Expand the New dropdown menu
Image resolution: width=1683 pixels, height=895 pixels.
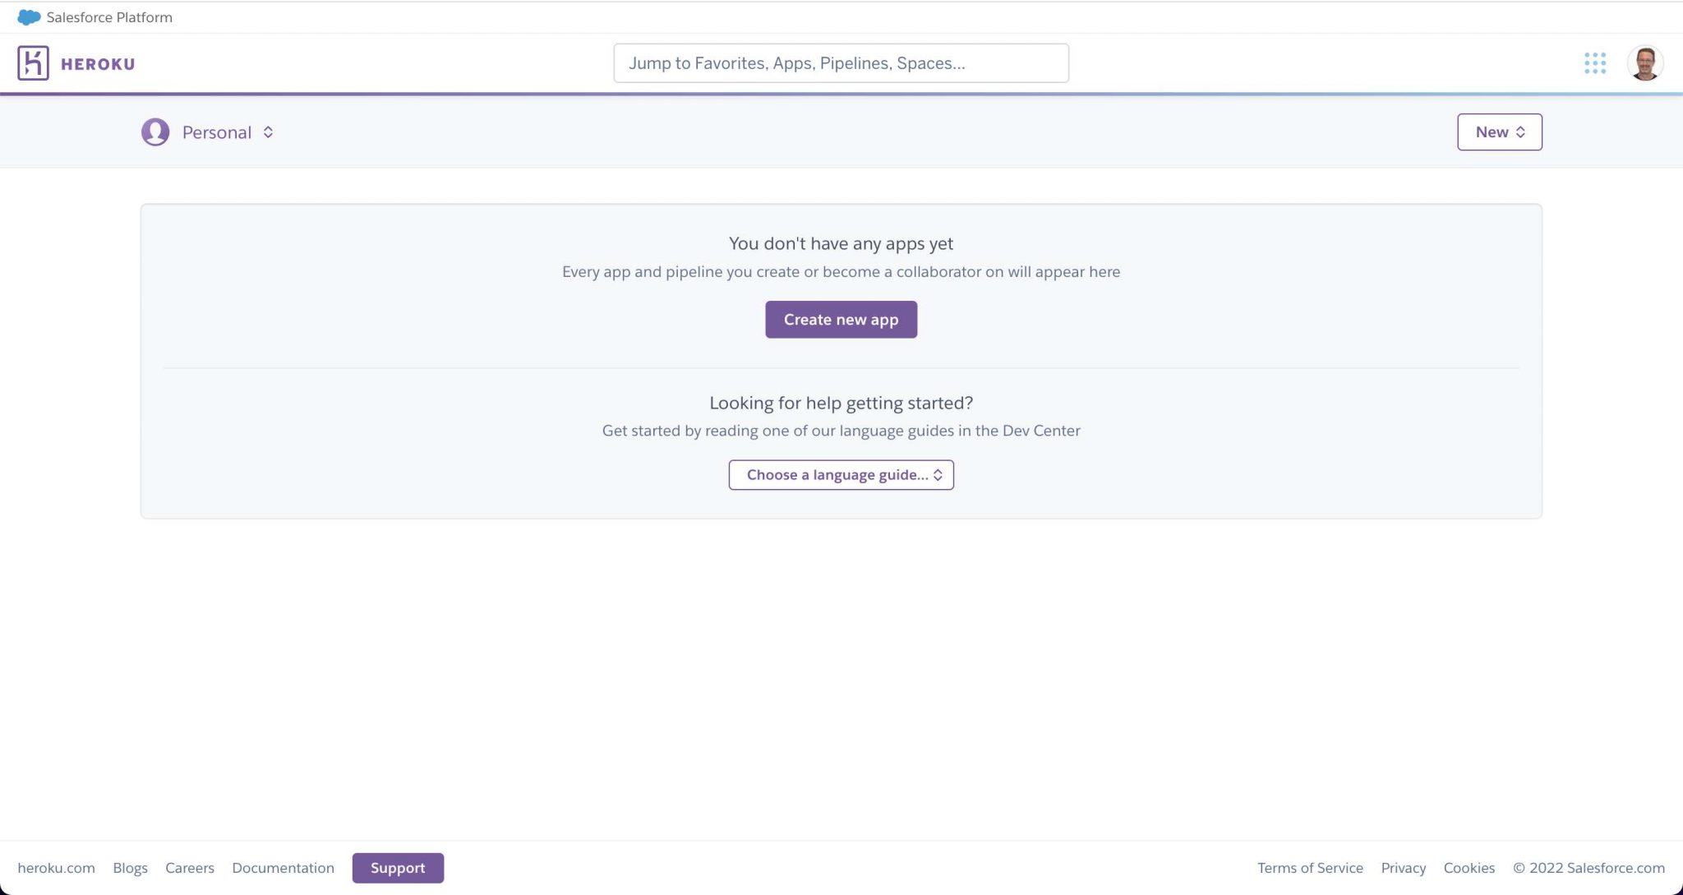pos(1499,131)
